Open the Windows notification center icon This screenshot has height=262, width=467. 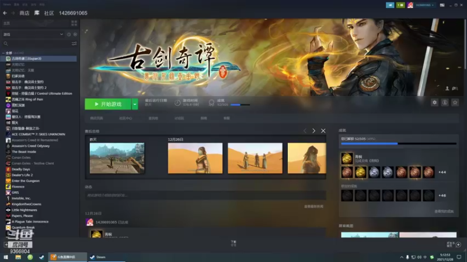pyautogui.click(x=459, y=257)
